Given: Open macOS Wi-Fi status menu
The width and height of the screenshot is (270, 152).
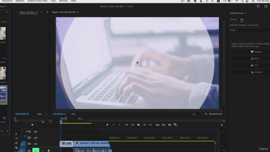Looking at the screenshot, I should 237,1.
